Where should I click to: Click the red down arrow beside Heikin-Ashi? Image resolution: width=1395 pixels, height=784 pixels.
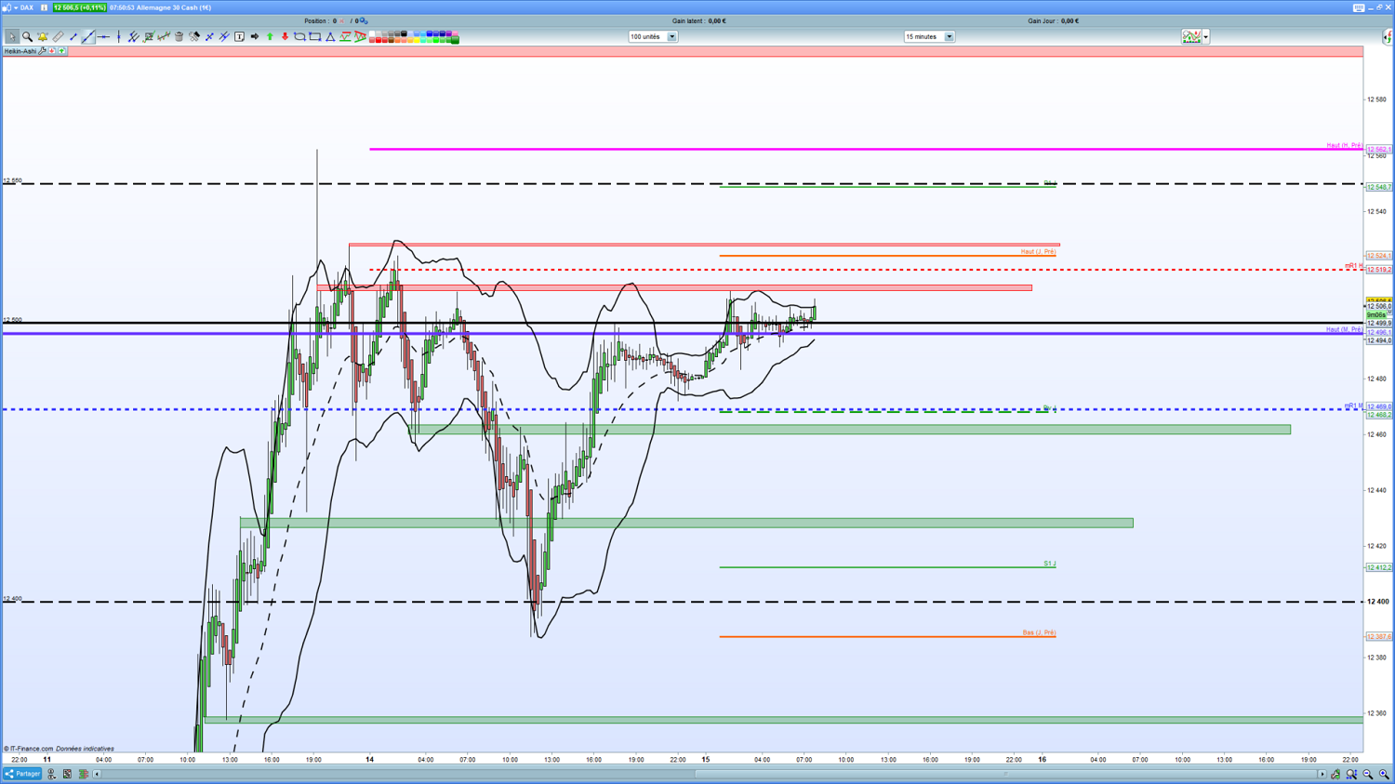[x=53, y=51]
